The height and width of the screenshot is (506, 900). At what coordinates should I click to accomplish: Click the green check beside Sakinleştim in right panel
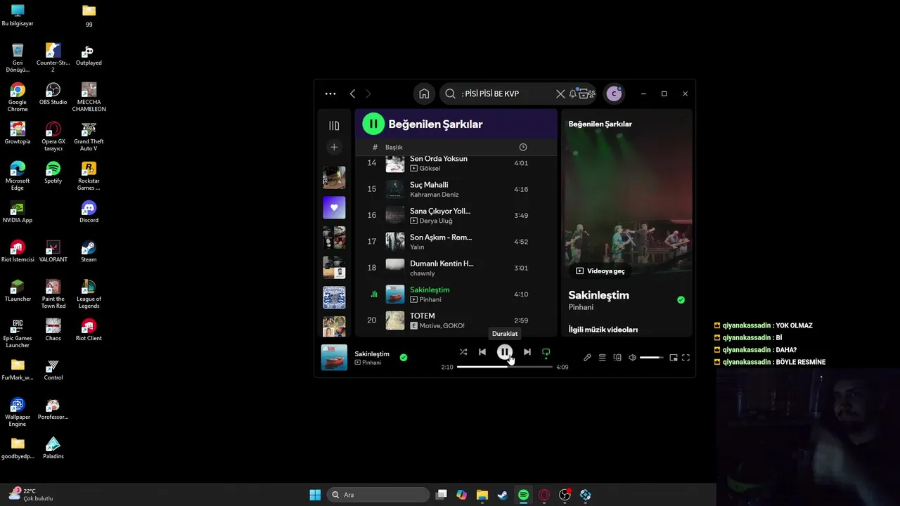pyautogui.click(x=681, y=300)
